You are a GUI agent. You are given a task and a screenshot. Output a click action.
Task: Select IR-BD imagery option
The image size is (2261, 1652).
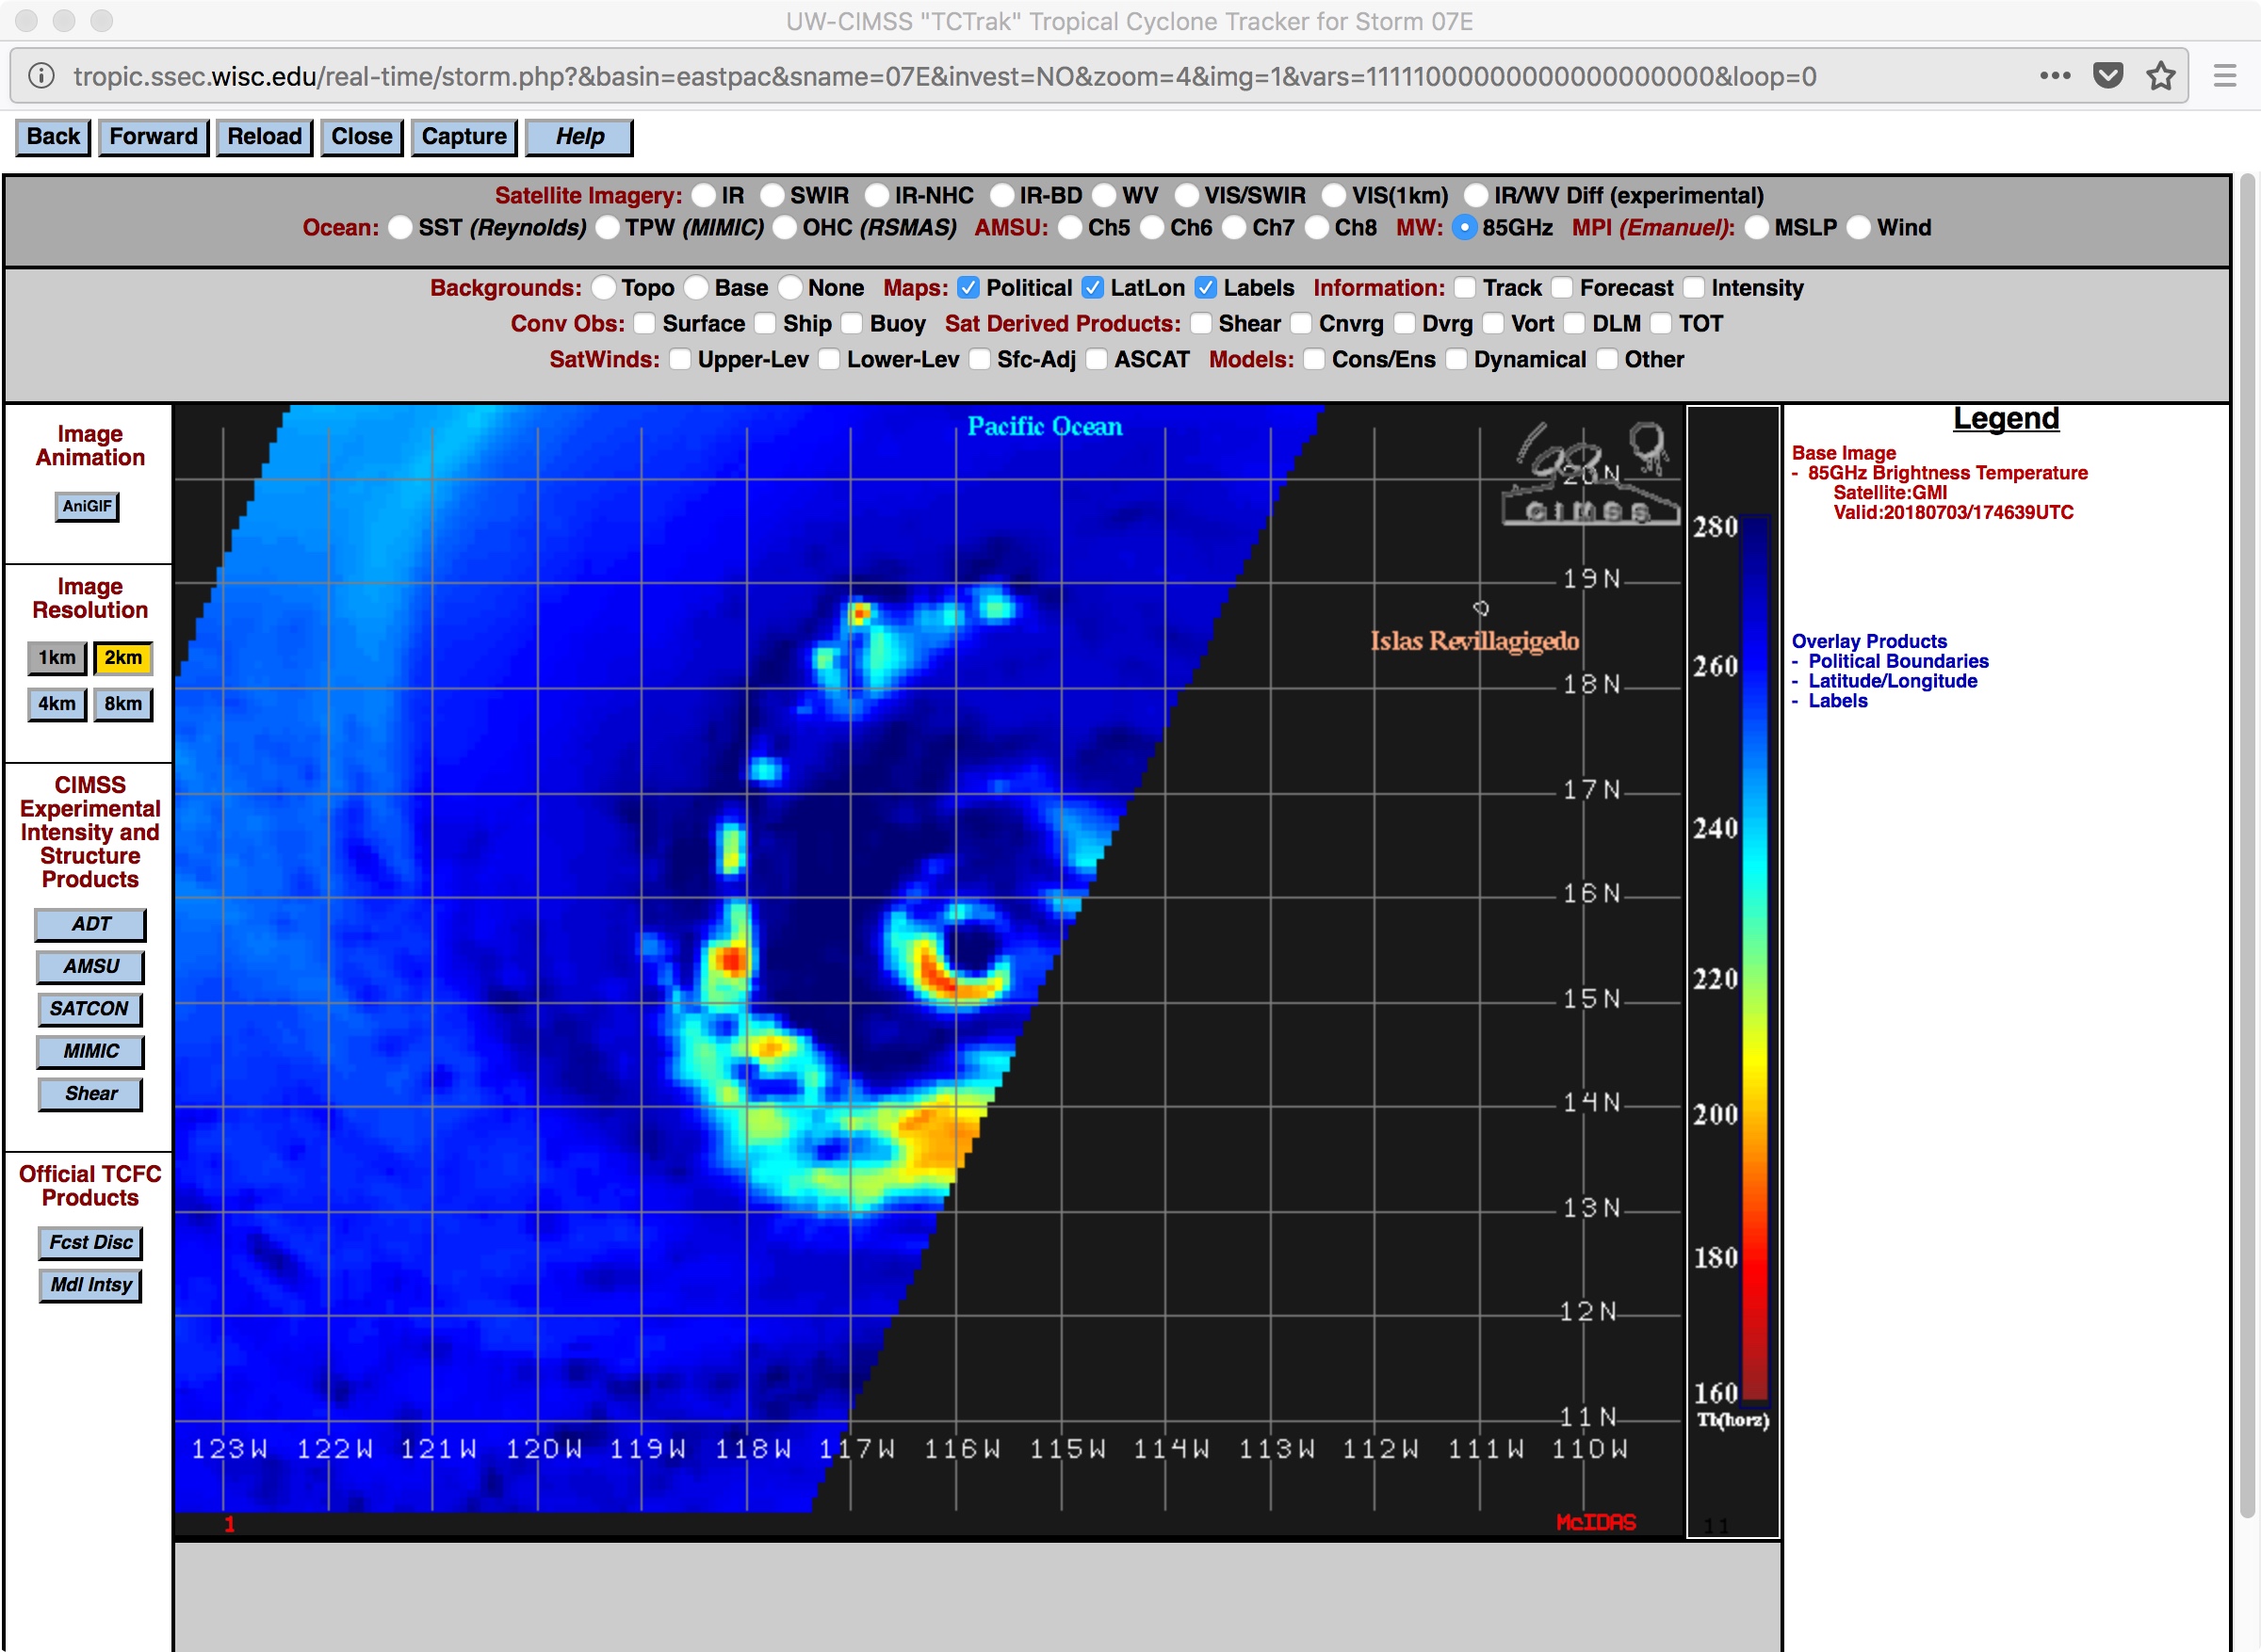pos(1002,195)
